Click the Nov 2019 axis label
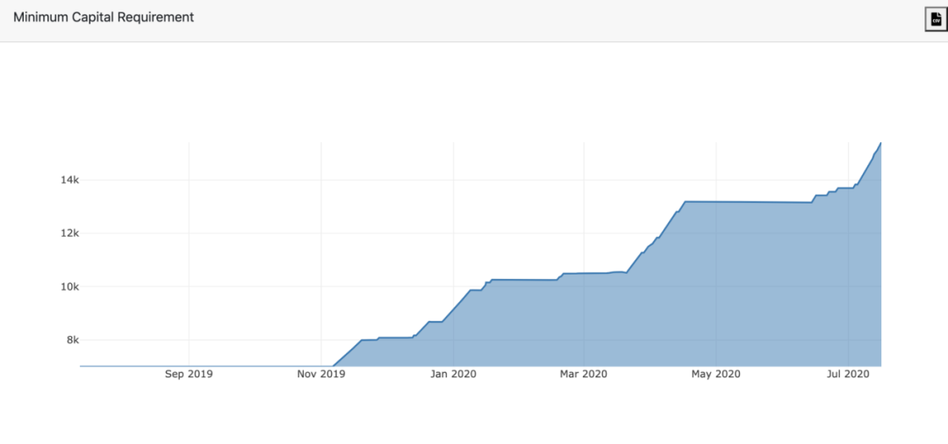This screenshot has width=948, height=444. coord(321,375)
